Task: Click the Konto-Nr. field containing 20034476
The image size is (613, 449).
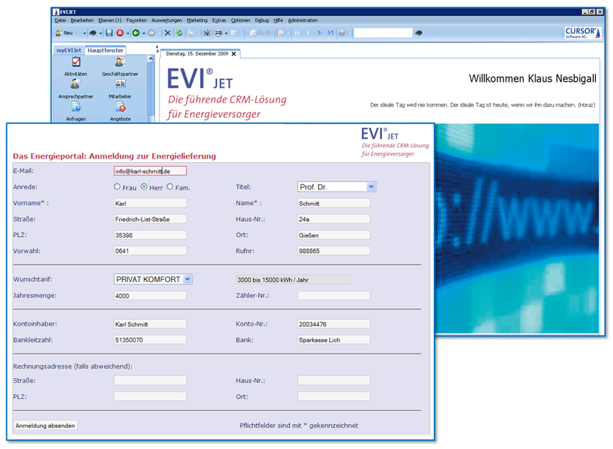Action: (334, 324)
